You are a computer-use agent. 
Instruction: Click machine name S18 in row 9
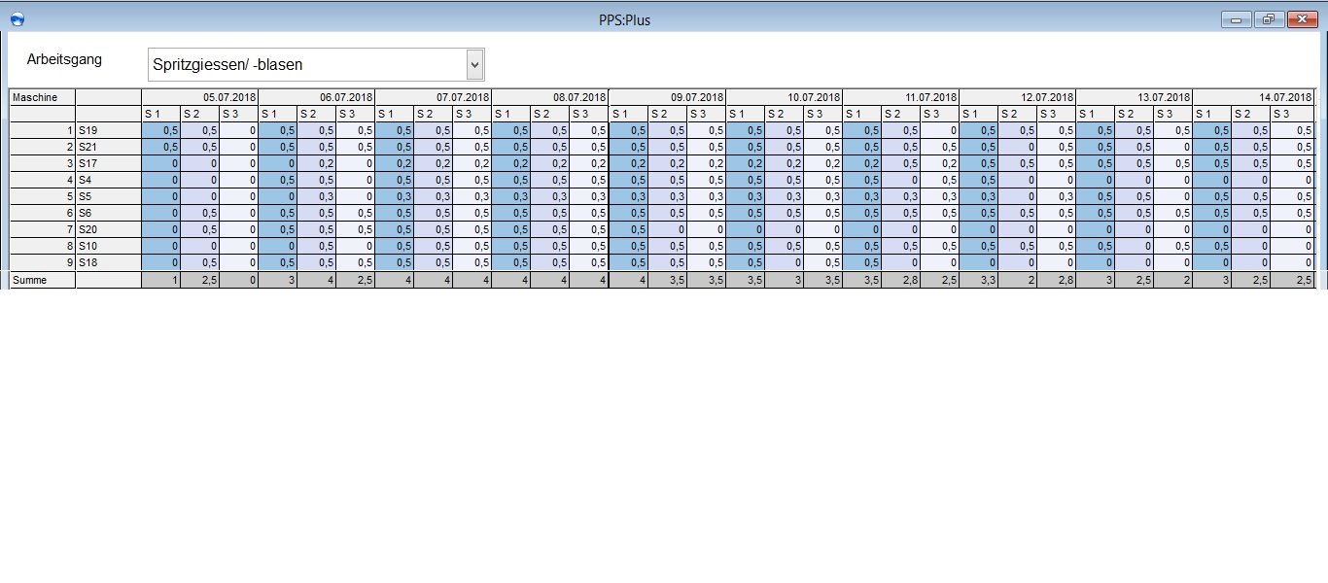point(108,262)
